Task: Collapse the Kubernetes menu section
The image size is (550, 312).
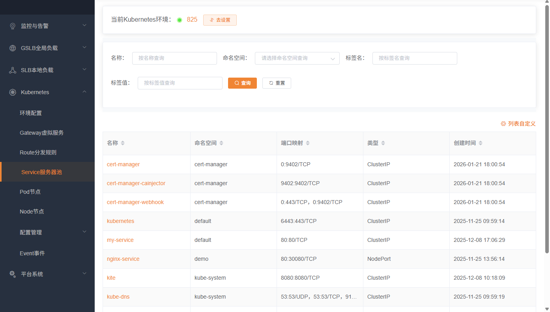Action: 84,92
